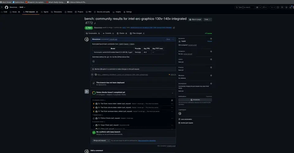Viewport: 294px width, 153px height.
Task: Open the repositories icon in top header
Action: (x=286, y=7)
